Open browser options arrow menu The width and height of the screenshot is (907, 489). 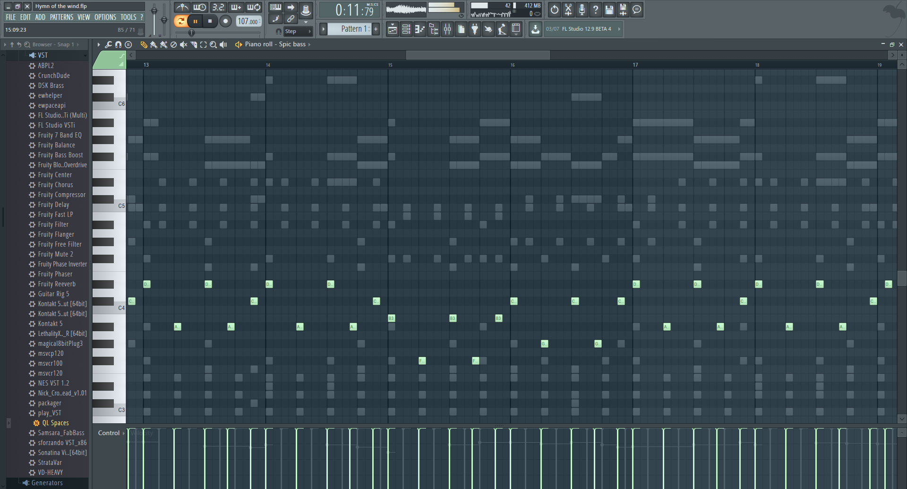pyautogui.click(x=5, y=44)
